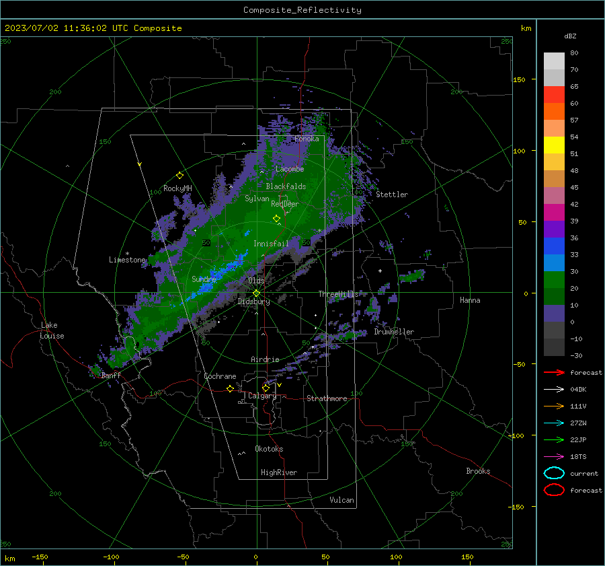The width and height of the screenshot is (605, 566).
Task: Click the purple 36 dBZ color swatch
Action: [x=554, y=229]
